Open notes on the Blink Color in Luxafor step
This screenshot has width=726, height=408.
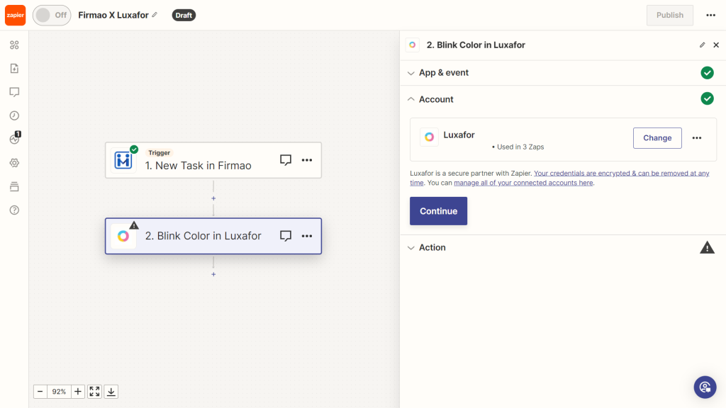tap(285, 236)
